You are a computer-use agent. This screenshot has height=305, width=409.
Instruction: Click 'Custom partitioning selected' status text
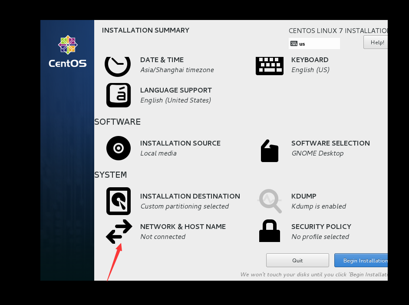click(185, 206)
